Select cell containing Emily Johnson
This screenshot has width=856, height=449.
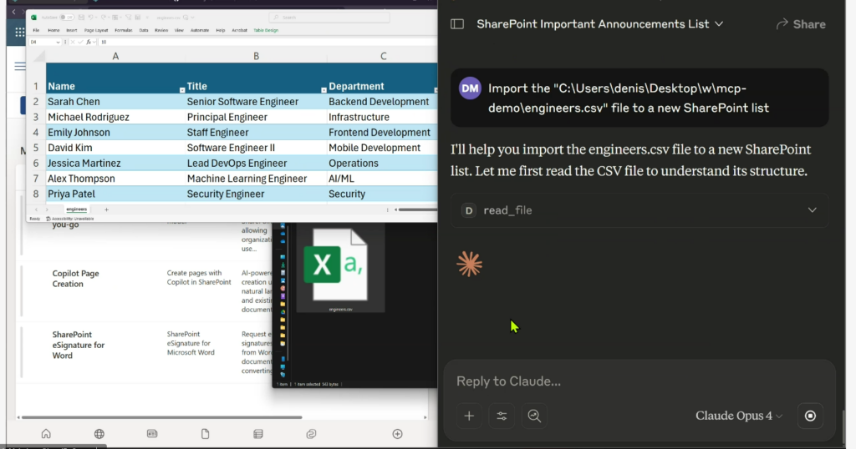pyautogui.click(x=115, y=133)
